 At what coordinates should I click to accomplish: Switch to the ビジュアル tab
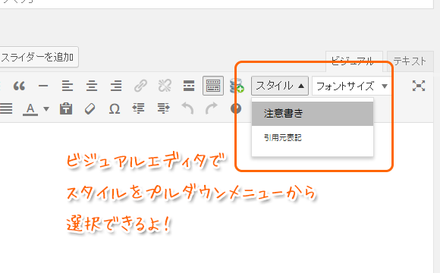[354, 61]
